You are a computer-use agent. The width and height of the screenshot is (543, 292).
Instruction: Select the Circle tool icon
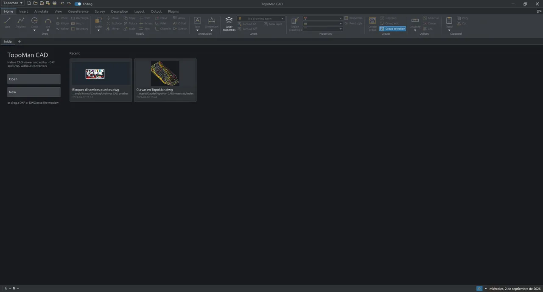point(34,21)
